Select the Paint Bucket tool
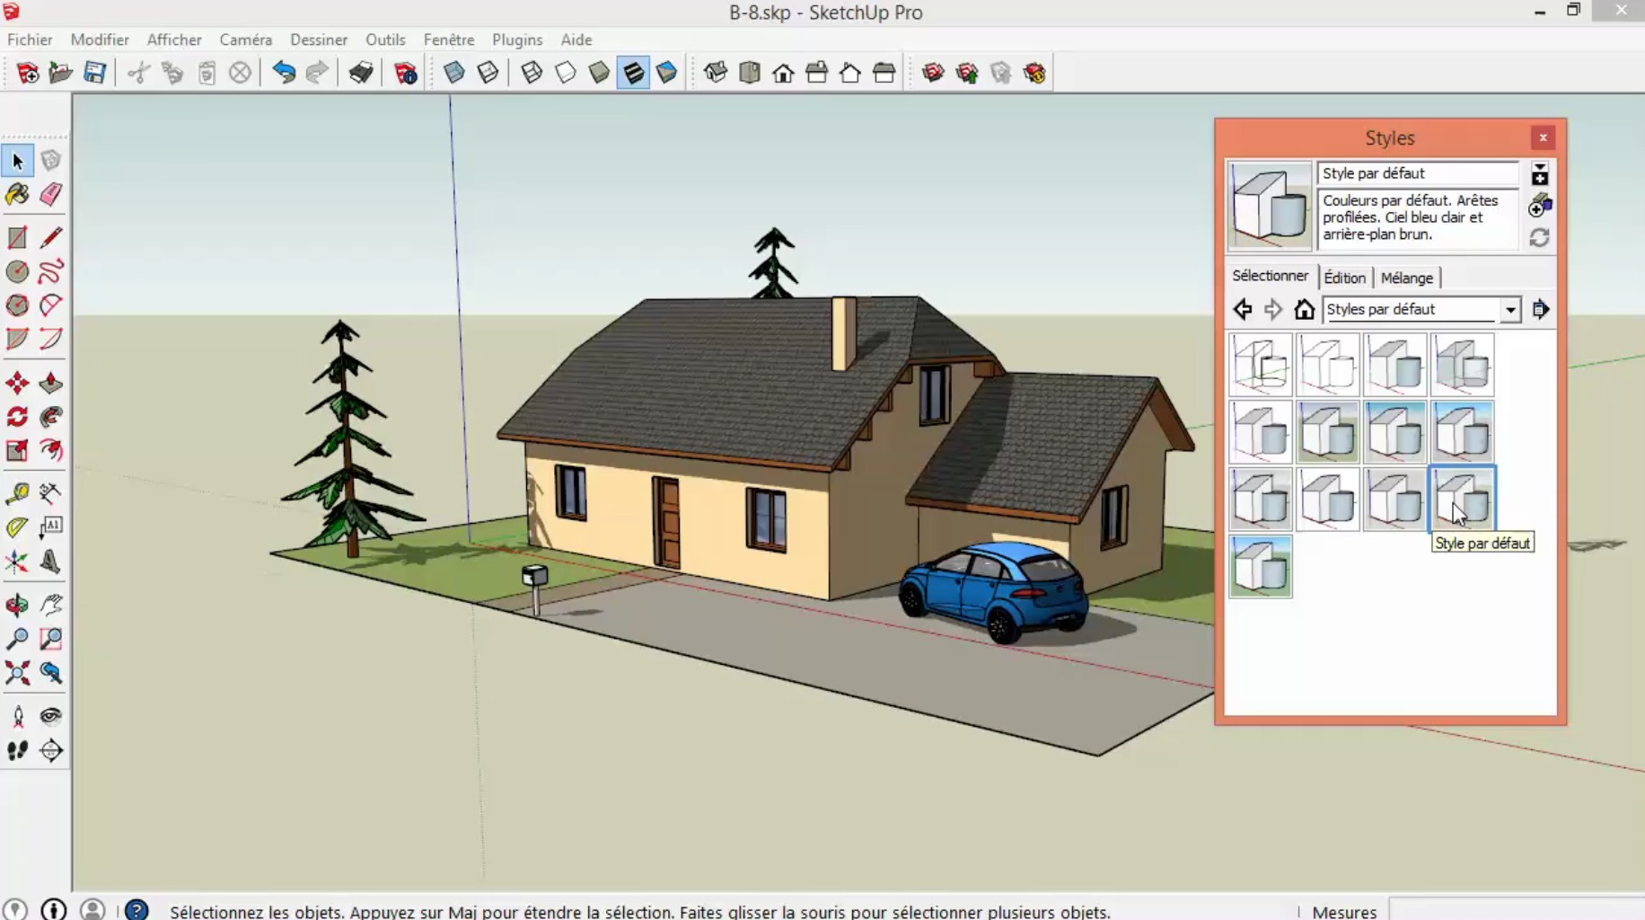The image size is (1645, 920). (x=16, y=194)
